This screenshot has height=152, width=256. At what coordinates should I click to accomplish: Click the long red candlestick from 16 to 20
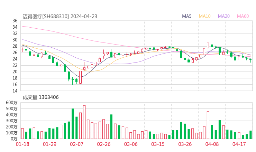(x=80, y=77)
